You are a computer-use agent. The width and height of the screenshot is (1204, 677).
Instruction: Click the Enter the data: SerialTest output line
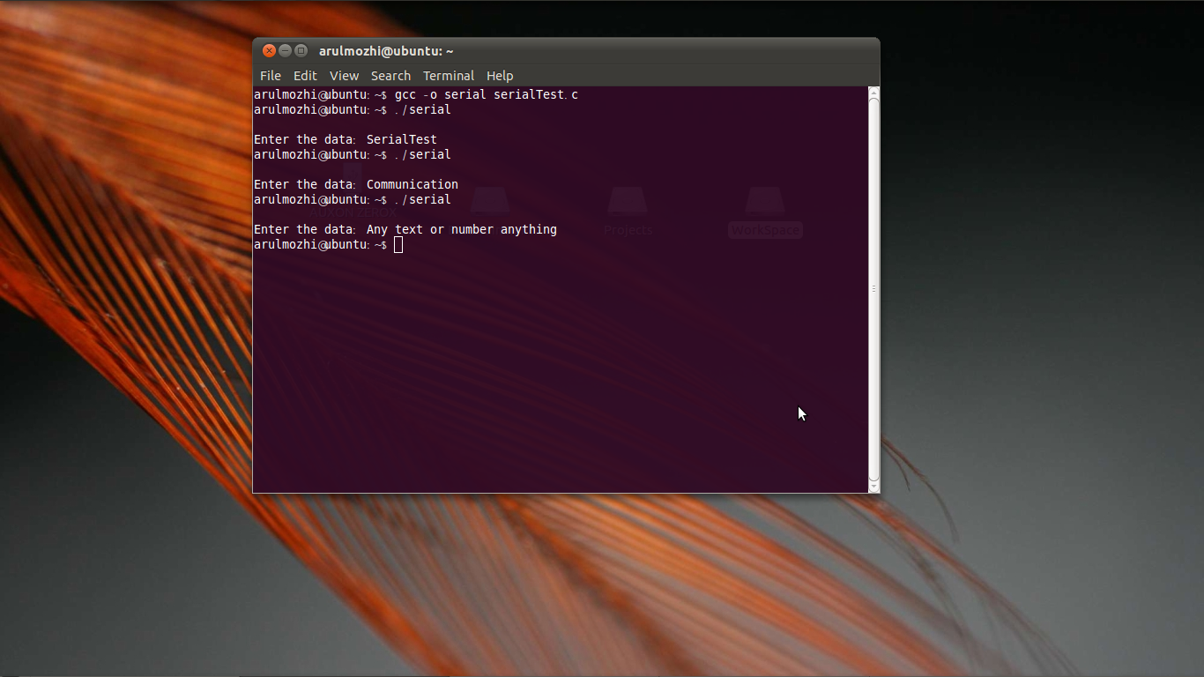click(345, 138)
